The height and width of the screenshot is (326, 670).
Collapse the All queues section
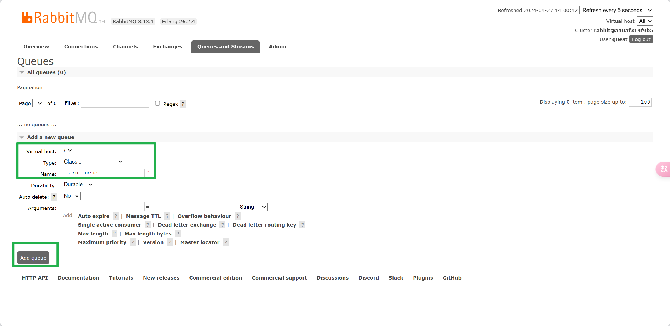(x=22, y=72)
